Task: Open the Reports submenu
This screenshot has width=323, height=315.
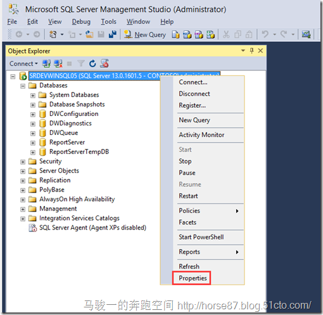Action: [209, 252]
